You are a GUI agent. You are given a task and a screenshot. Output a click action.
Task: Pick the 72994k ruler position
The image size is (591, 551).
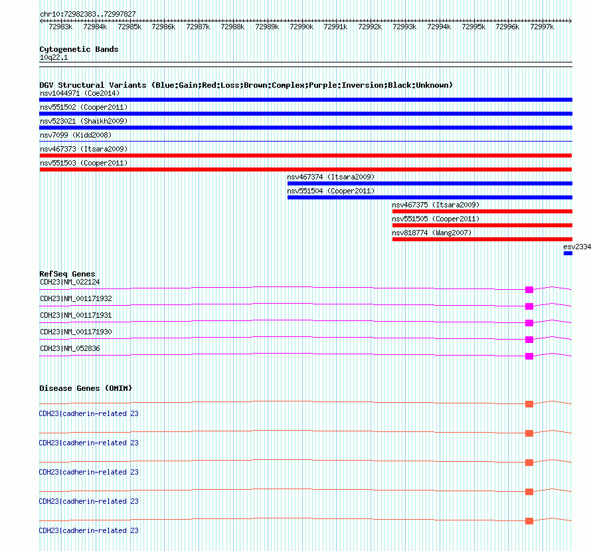[439, 27]
